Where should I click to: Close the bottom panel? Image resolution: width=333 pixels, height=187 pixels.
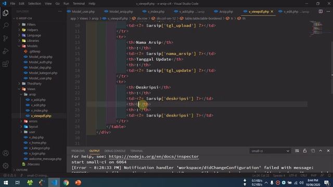tap(328, 151)
